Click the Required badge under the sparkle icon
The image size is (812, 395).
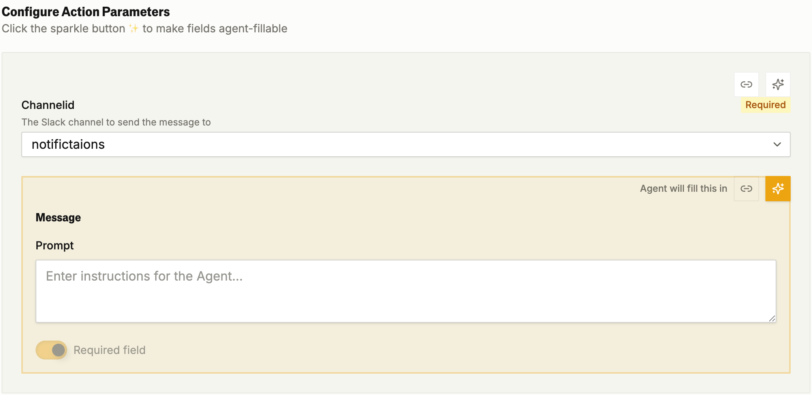point(765,105)
